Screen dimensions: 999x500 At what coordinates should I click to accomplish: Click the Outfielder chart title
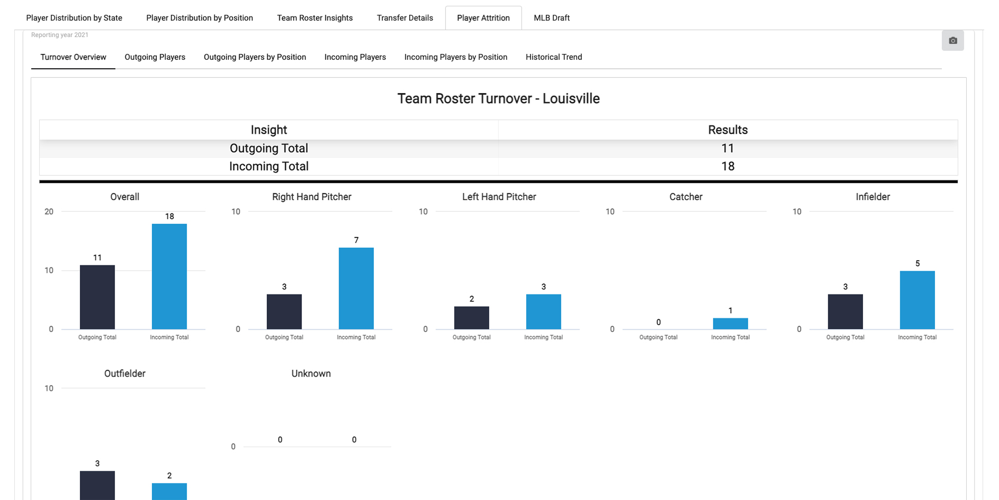[125, 373]
